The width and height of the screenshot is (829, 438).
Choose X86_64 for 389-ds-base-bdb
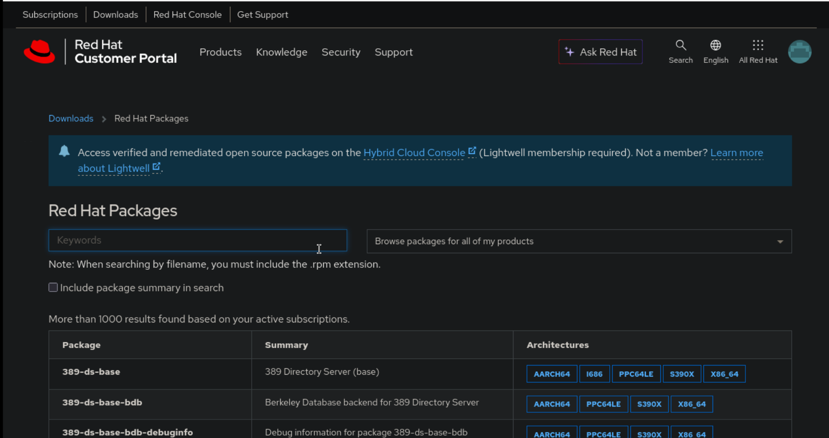[x=692, y=404]
